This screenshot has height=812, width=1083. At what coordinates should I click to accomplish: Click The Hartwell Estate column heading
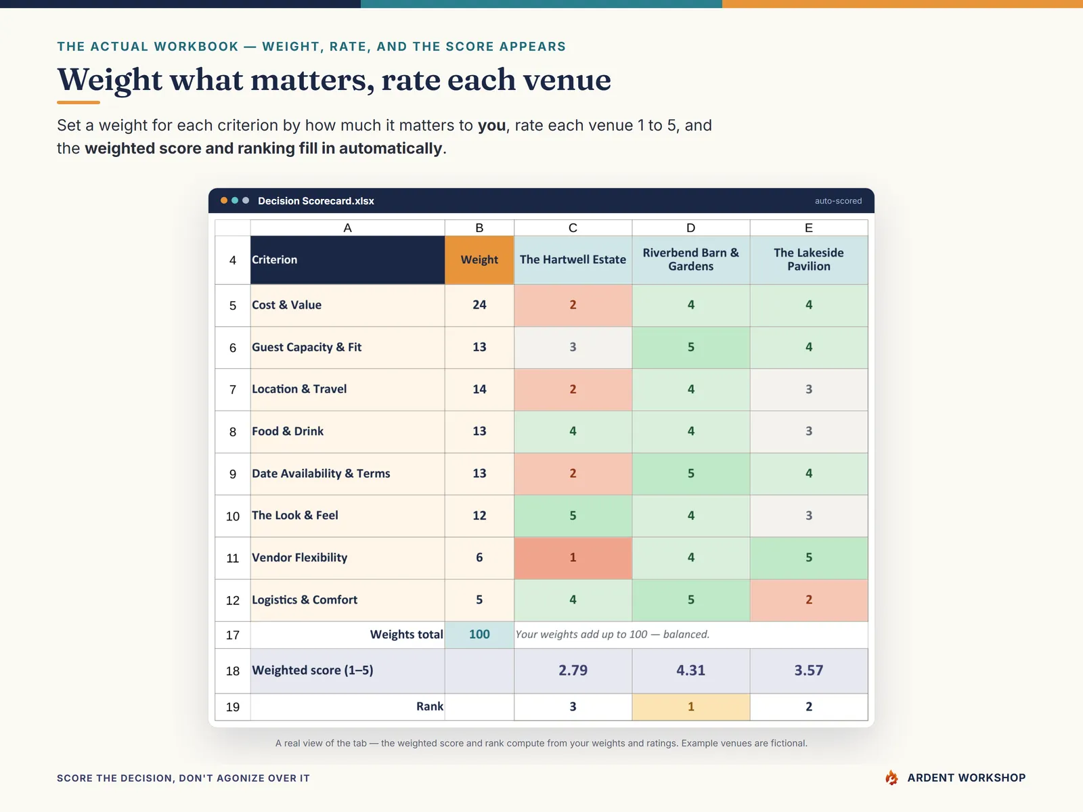[x=573, y=260]
